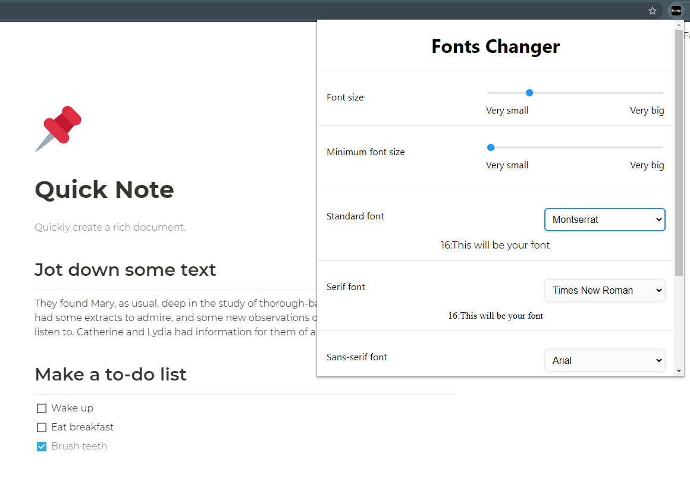Click the Quick Note page title
Viewport: 690px width, 478px height.
pos(104,190)
